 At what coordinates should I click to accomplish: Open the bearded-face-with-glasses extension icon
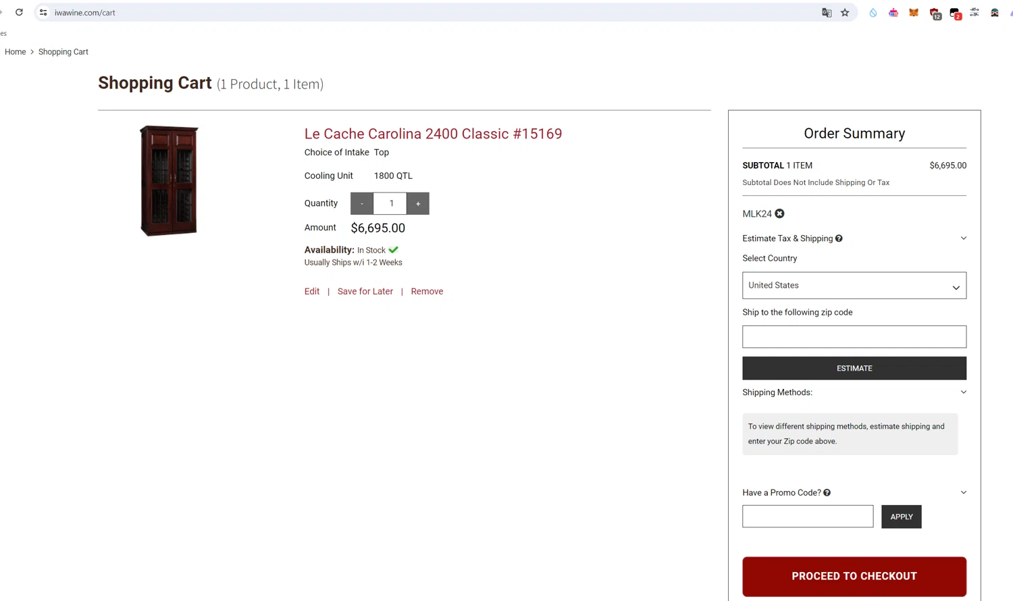[x=995, y=12]
